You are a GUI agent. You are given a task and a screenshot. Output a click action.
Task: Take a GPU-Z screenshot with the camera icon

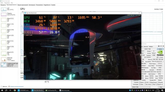point(159,46)
